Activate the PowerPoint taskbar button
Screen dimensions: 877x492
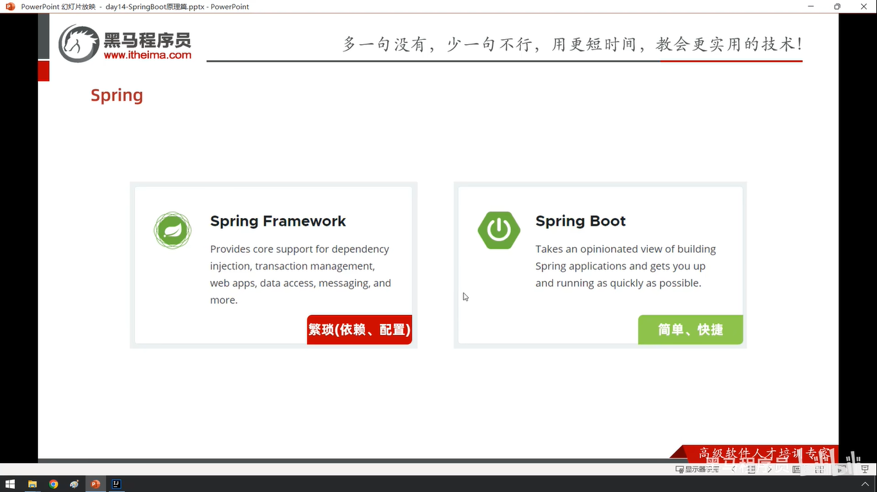pos(96,484)
